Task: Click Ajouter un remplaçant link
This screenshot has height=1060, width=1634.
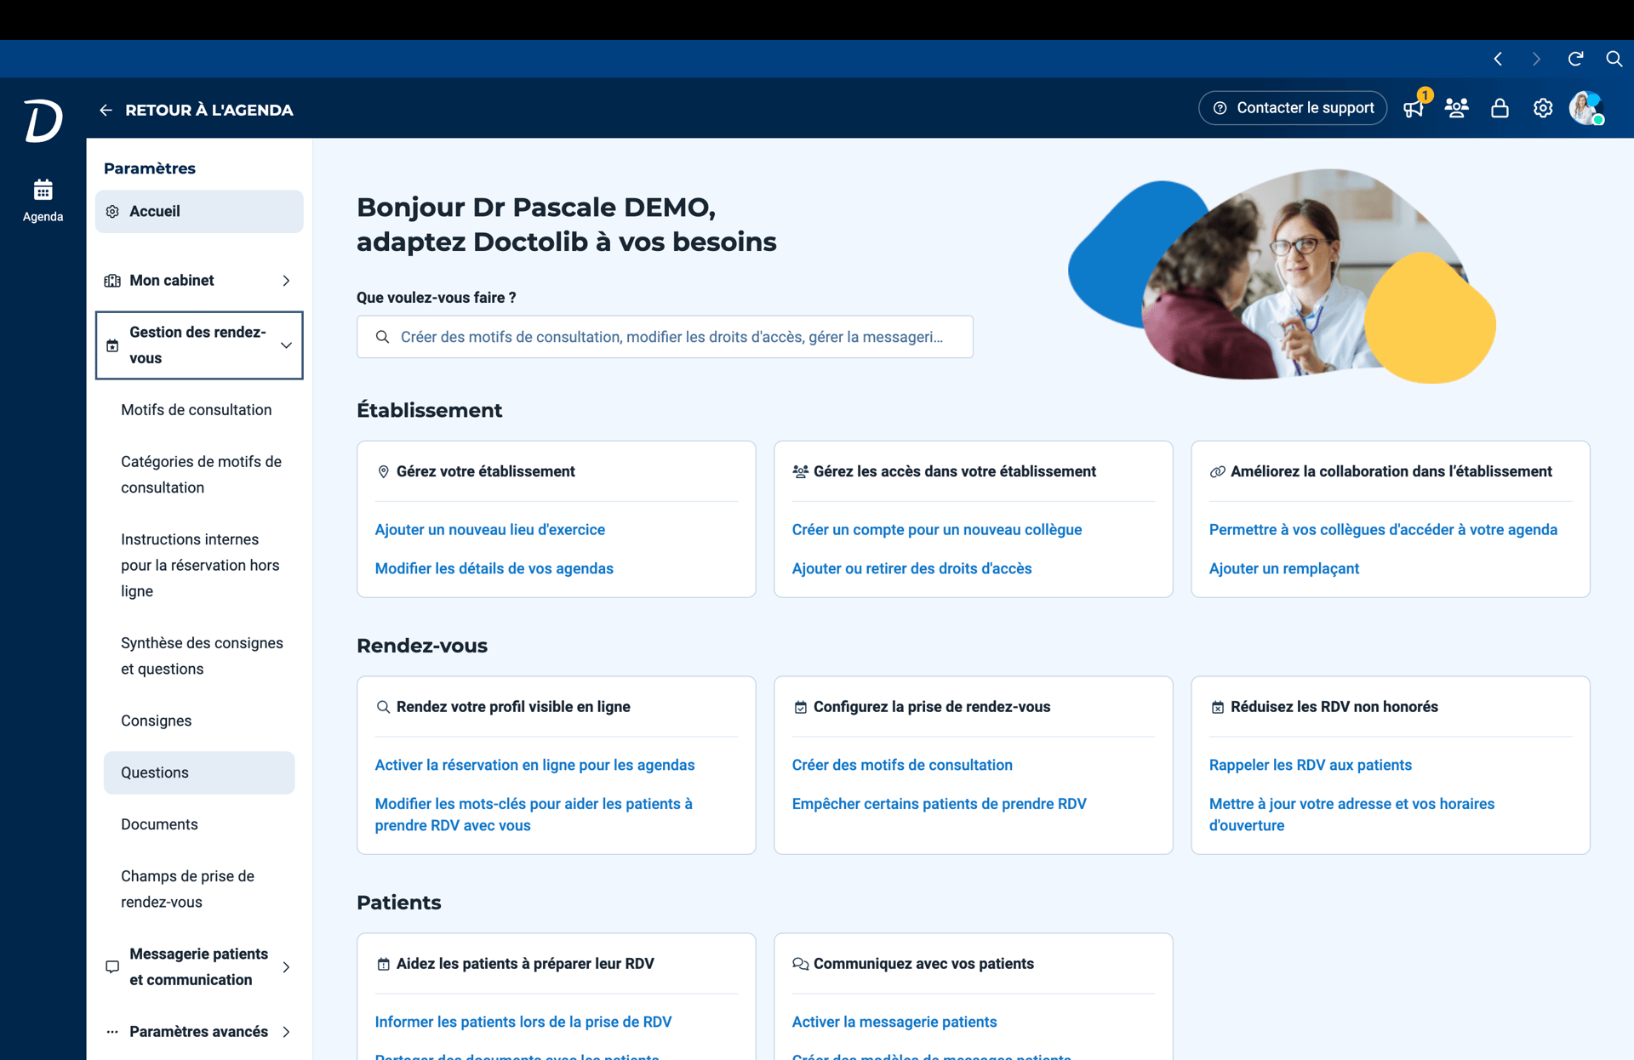Action: pos(1284,568)
